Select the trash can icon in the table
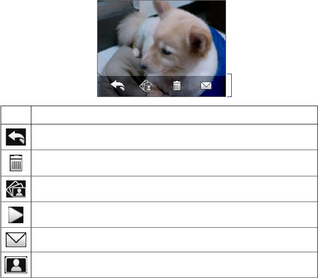This screenshot has width=318, height=278. [x=16, y=163]
